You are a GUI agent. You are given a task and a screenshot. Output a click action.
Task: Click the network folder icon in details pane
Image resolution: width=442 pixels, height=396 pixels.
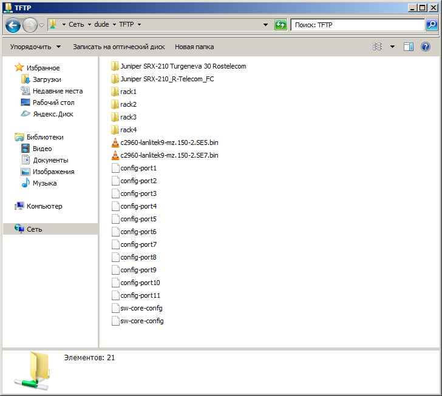coord(32,371)
